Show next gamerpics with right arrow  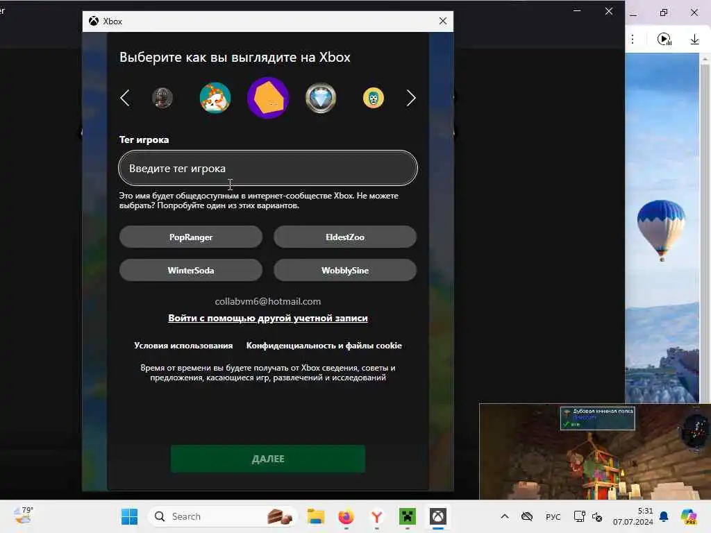411,98
